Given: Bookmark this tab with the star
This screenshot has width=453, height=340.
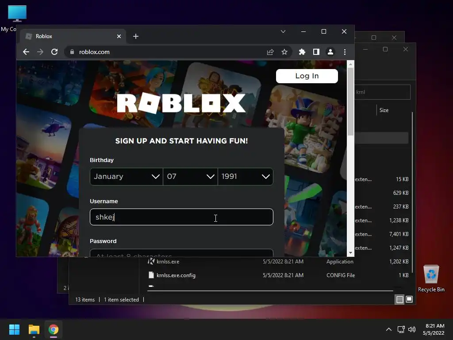Looking at the screenshot, I should (284, 52).
